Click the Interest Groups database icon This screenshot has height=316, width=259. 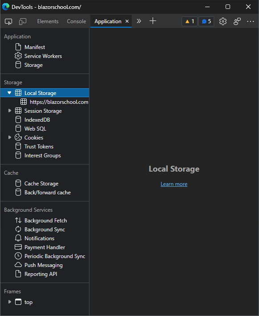(18, 155)
